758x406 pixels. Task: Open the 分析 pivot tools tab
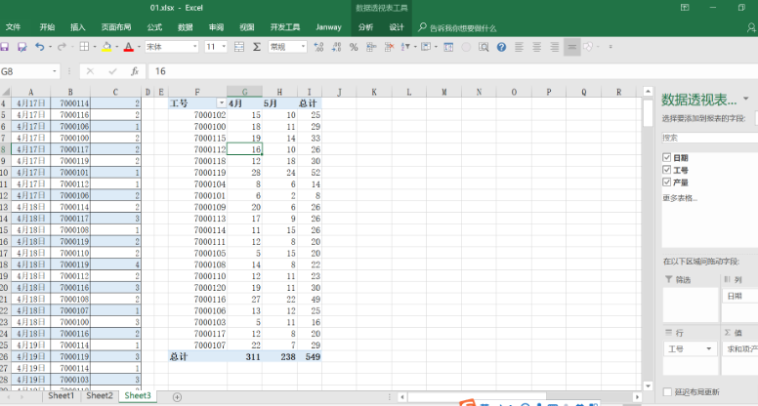coord(365,27)
